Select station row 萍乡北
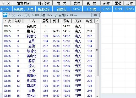Viewport: 136px width, 98px height. click(49, 96)
